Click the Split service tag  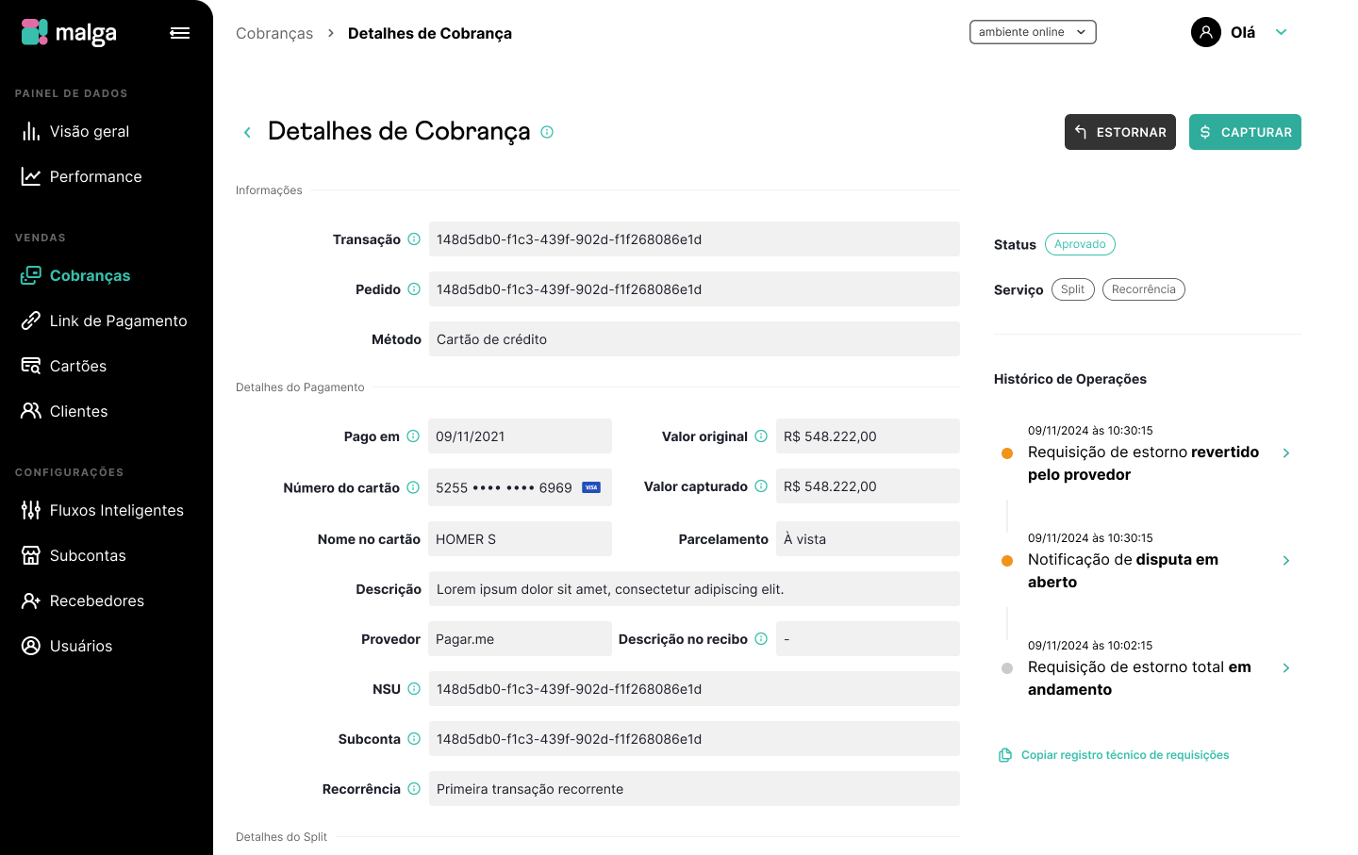pos(1072,289)
